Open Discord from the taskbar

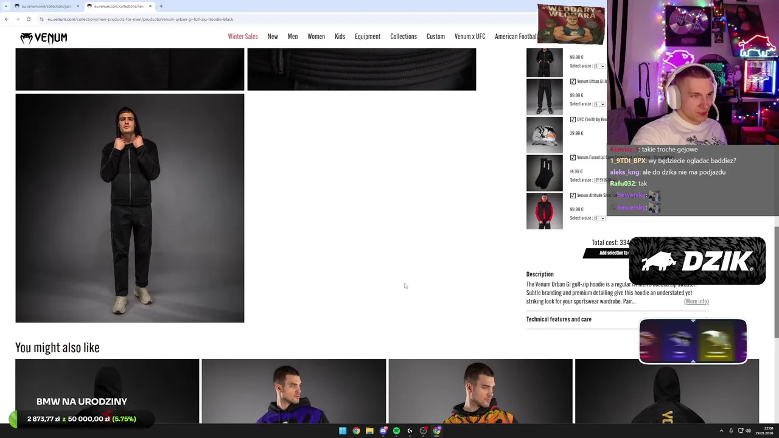[x=383, y=431]
